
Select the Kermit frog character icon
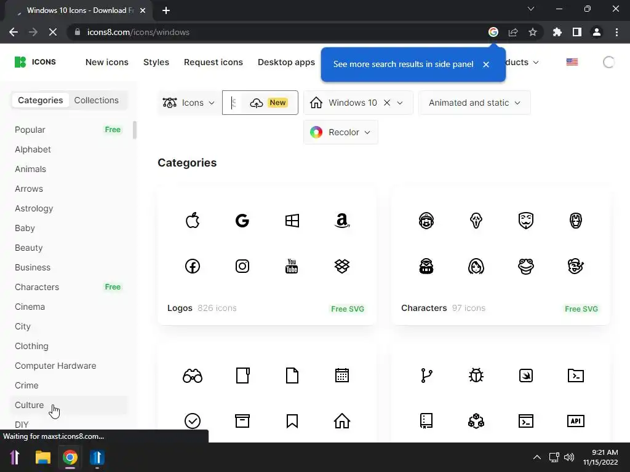tap(526, 266)
